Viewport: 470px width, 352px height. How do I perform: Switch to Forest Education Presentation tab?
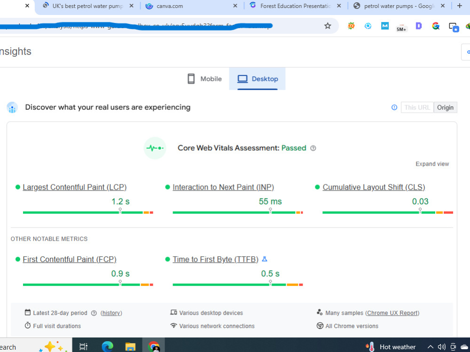click(295, 6)
